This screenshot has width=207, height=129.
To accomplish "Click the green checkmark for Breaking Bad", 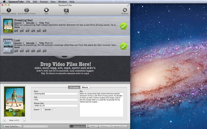I will [x=124, y=26].
